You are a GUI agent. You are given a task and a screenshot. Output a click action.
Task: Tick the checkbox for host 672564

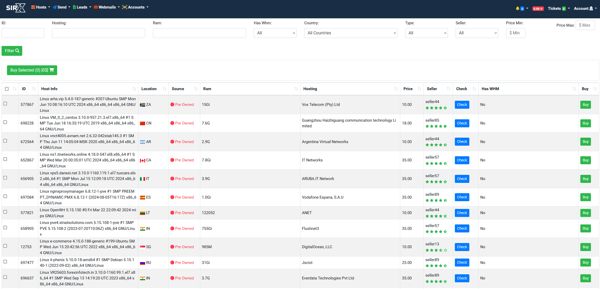(x=5, y=141)
